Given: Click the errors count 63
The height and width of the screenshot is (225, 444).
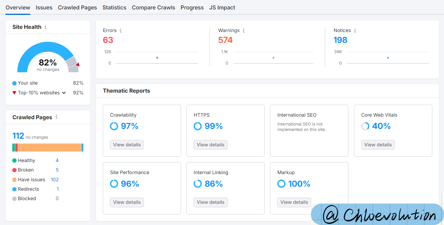Looking at the screenshot, I should coord(108,40).
